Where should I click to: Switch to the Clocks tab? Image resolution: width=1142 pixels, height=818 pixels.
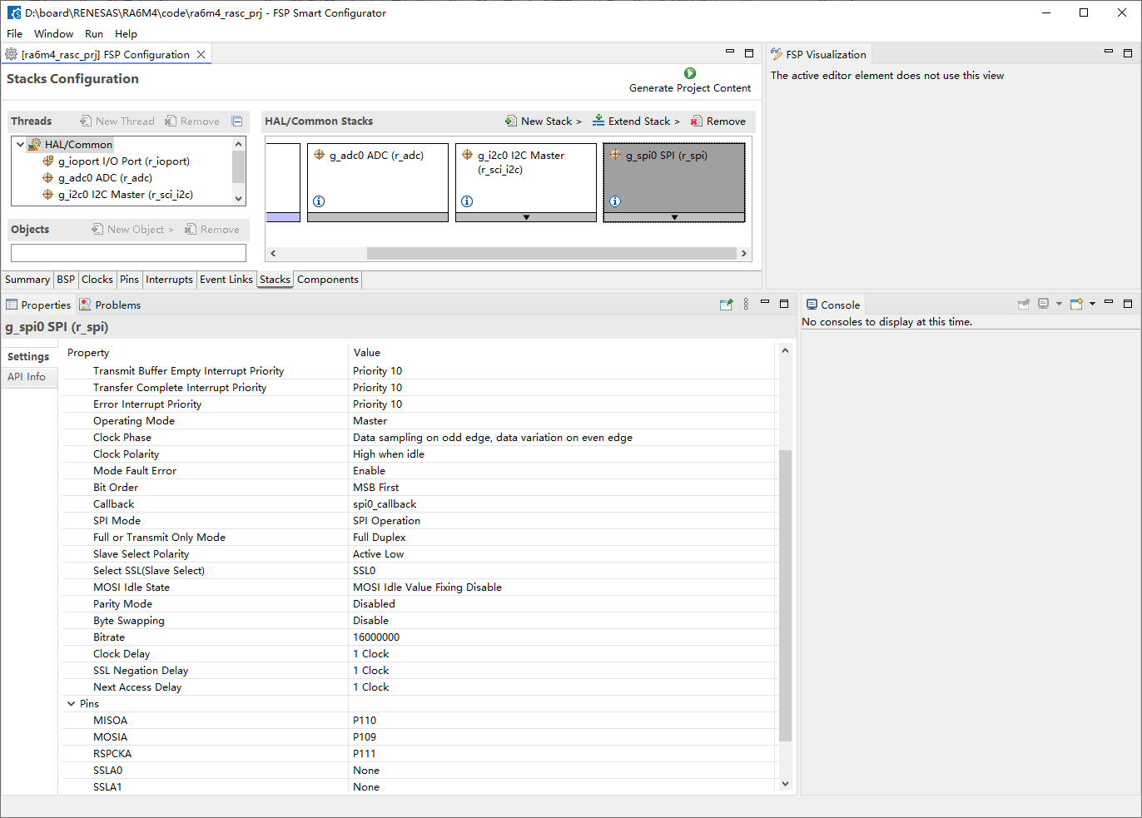coord(97,280)
